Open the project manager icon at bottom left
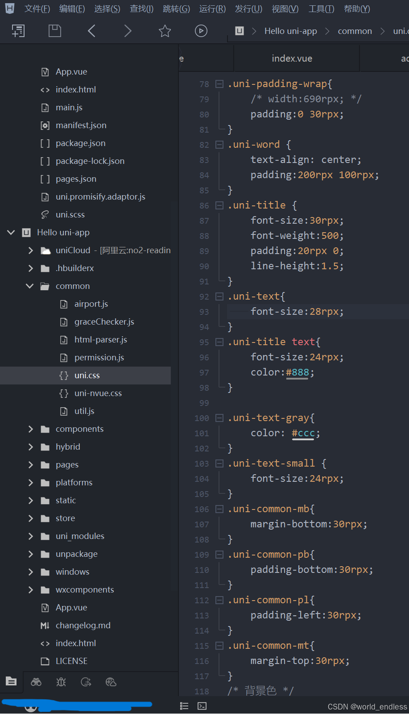 click(x=11, y=681)
